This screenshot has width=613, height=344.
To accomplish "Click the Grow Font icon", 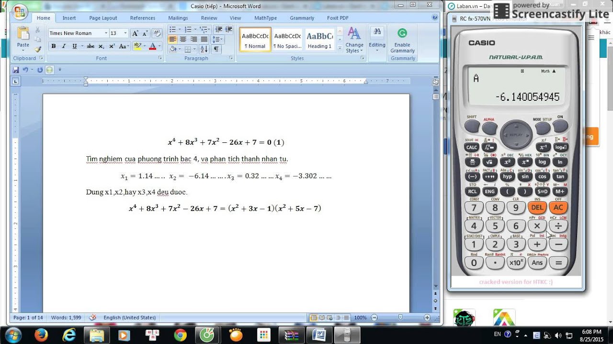I will [135, 33].
